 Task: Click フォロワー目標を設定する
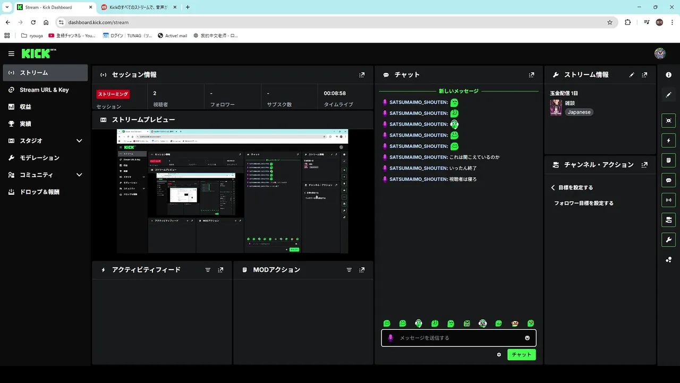[x=584, y=203]
